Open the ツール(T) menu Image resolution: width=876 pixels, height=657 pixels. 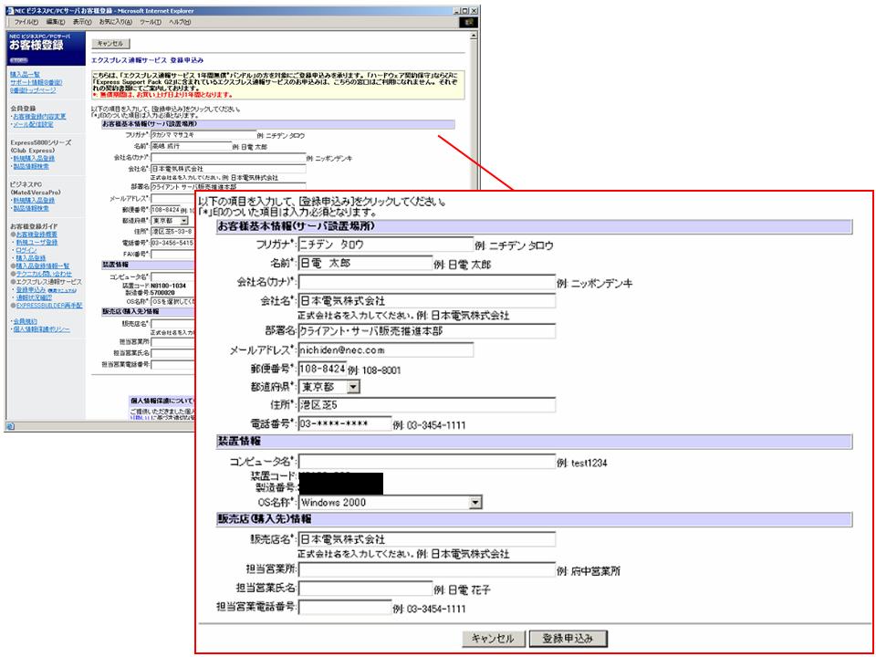[x=151, y=22]
